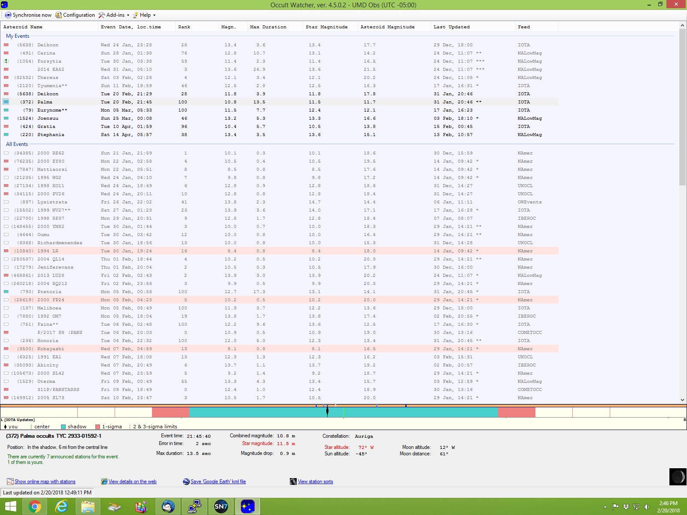Toggle the marker box for (34385) 2000 RE62
Image resolution: width=687 pixels, height=515 pixels.
pos(6,153)
